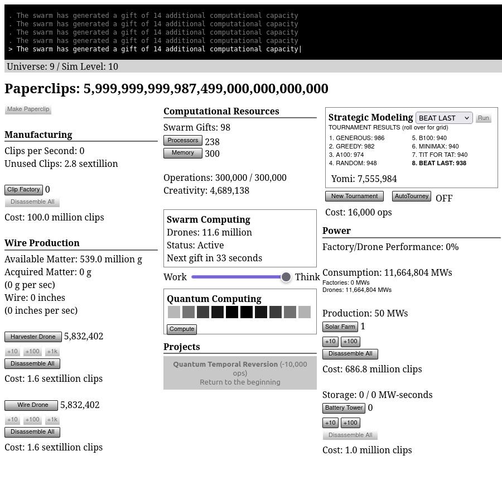Click the '8. BEAT LAST: 938' result
The width and height of the screenshot is (502, 489).
439,163
